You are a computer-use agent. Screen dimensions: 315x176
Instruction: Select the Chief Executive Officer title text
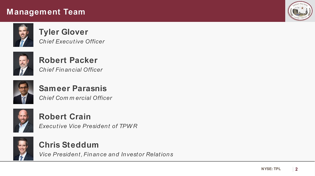72,42
